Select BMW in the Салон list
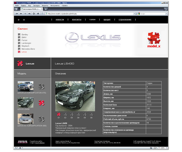Viewport: 182px width, 152px height. [x=24, y=37]
